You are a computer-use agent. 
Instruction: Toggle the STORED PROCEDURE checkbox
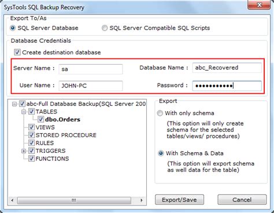click(x=31, y=135)
